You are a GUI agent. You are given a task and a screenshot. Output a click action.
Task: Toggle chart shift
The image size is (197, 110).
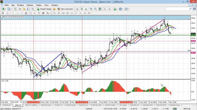[110, 9]
